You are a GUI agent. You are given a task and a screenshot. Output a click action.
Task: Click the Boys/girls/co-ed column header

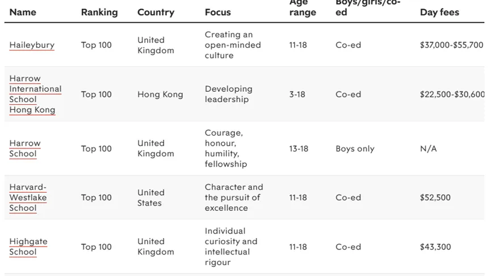(368, 7)
